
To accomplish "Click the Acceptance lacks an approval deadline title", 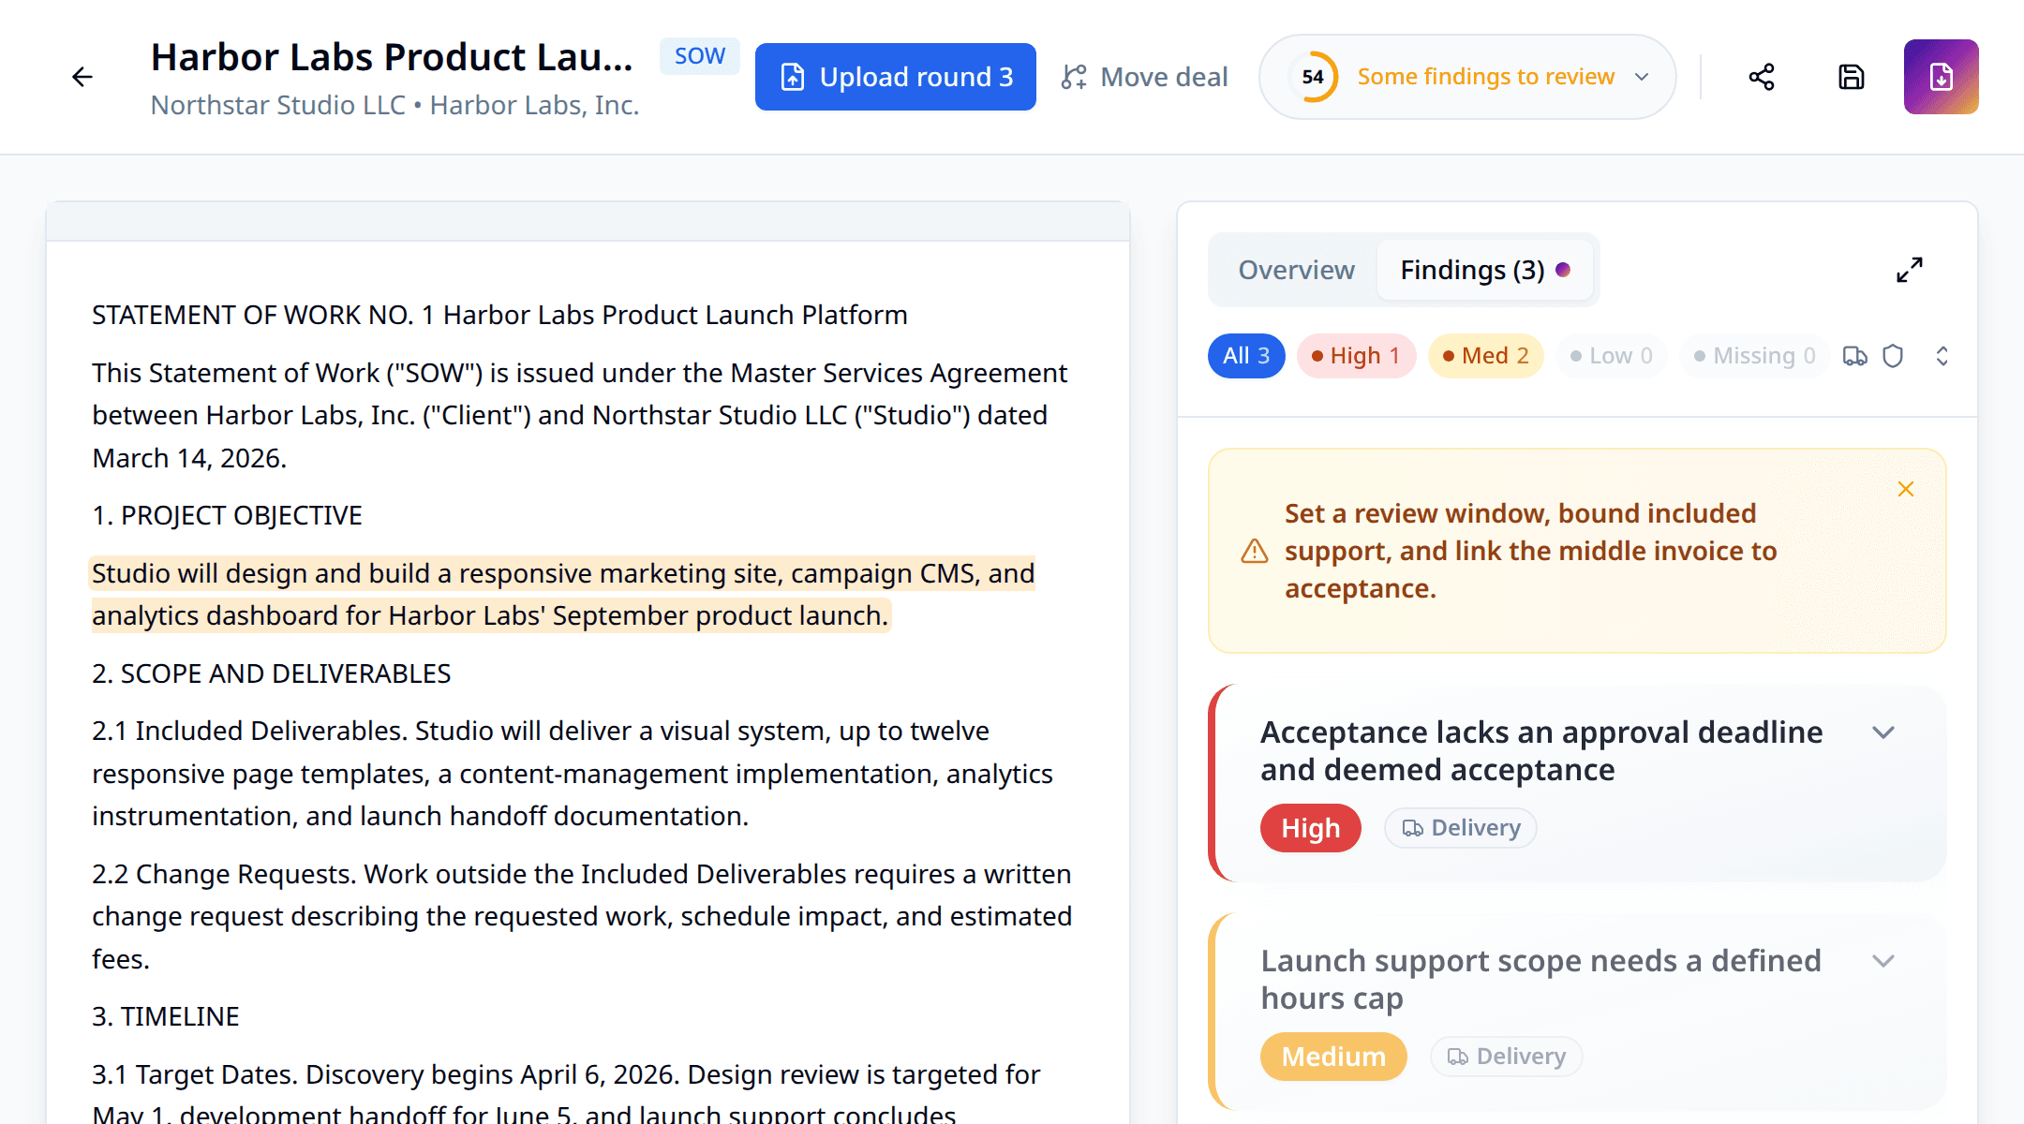I will pyautogui.click(x=1541, y=751).
